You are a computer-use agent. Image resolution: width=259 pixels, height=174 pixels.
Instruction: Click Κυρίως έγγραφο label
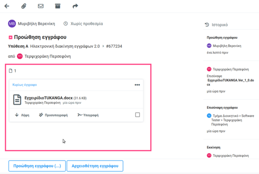click(25, 85)
